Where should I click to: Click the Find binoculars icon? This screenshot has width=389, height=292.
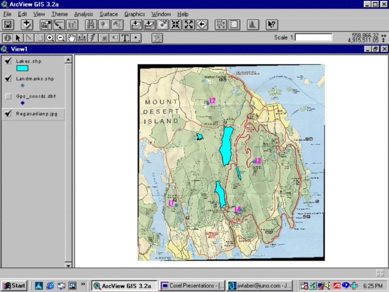pyautogui.click(x=90, y=25)
